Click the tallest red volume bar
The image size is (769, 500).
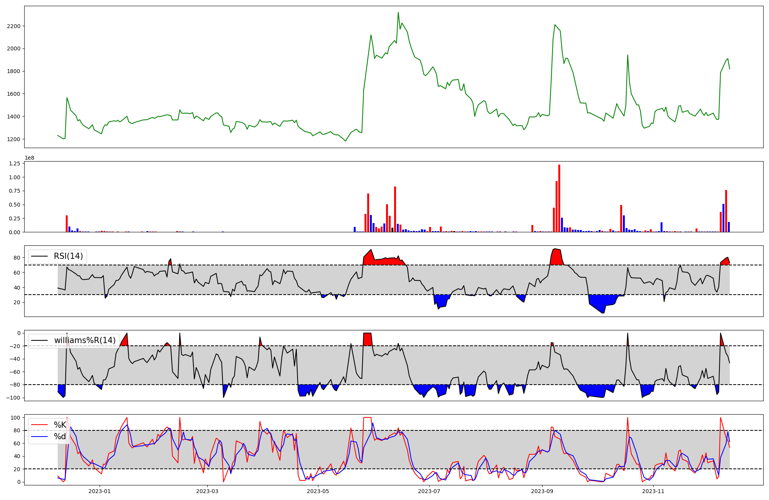click(x=559, y=198)
